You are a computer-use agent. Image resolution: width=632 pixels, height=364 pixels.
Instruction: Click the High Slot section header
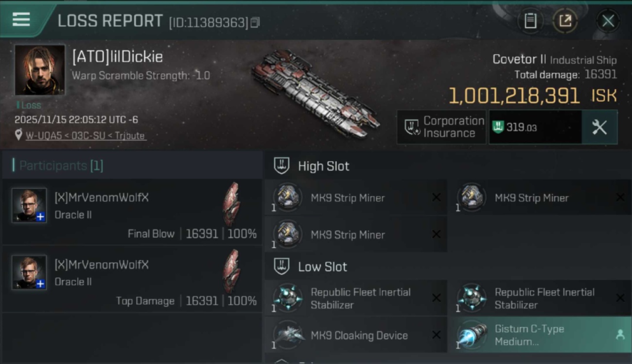click(x=323, y=166)
